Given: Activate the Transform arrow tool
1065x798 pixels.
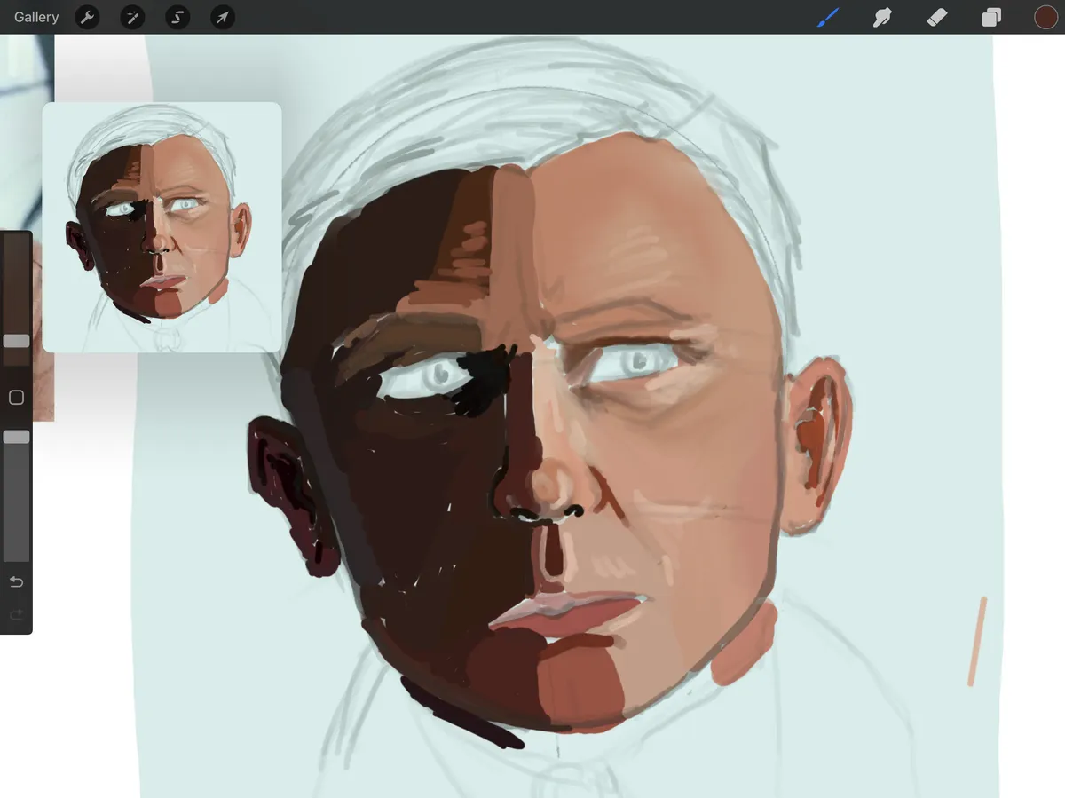Looking at the screenshot, I should click(x=223, y=17).
